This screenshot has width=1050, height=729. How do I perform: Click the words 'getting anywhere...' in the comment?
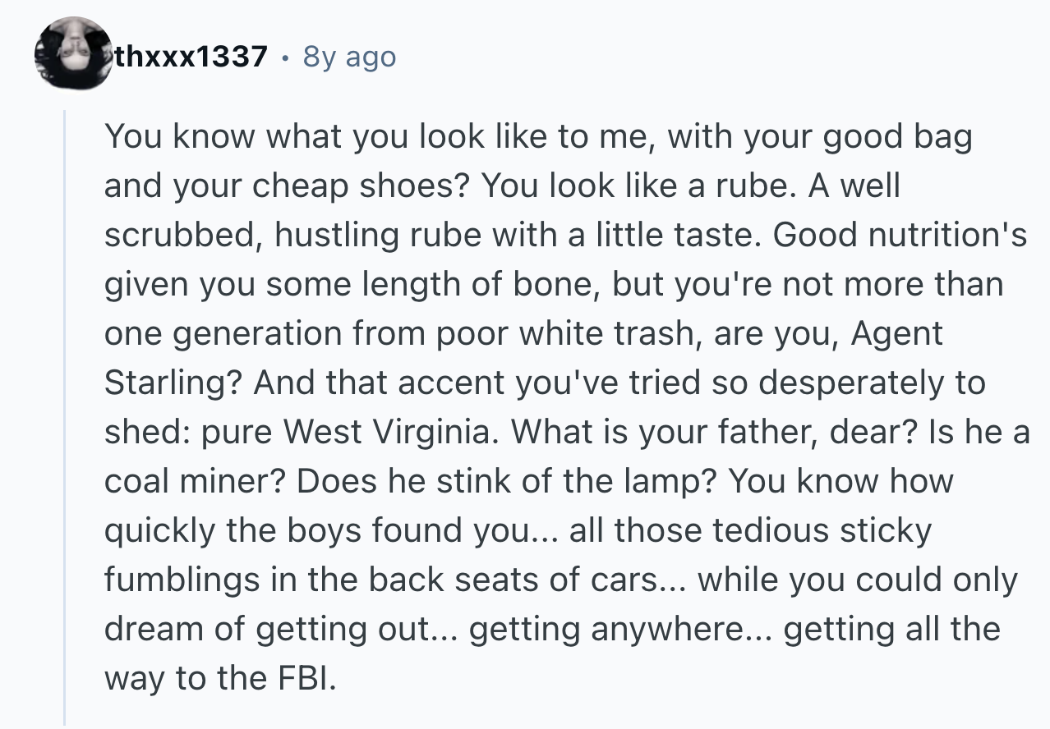pos(622,630)
